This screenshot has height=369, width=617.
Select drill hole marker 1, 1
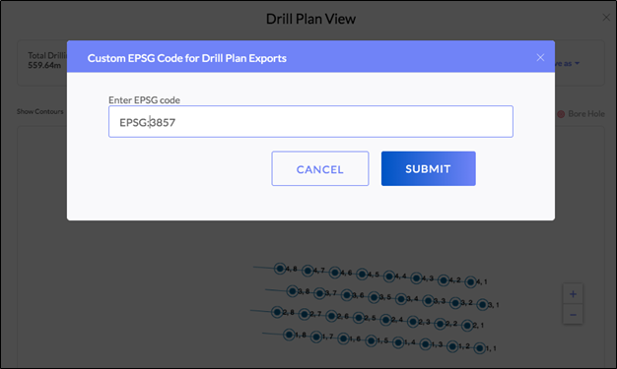coord(479,348)
